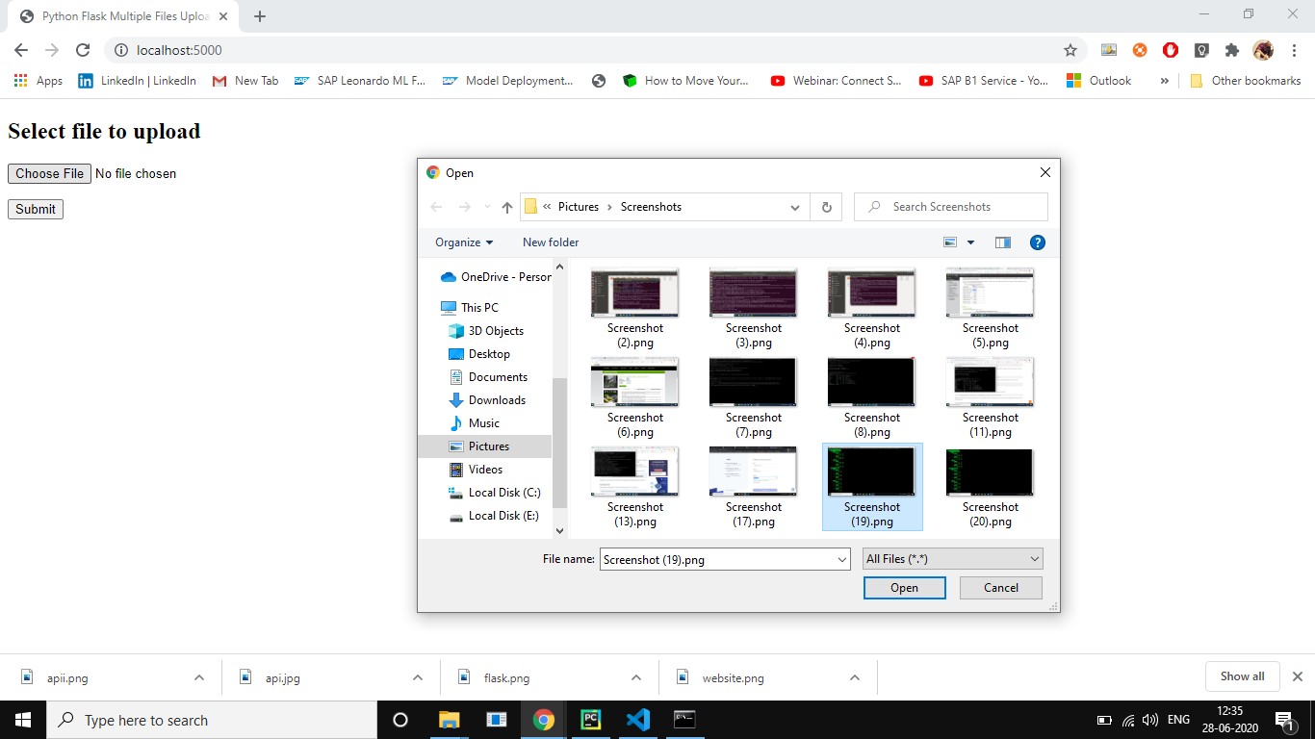This screenshot has width=1315, height=739.
Task: Open the Help icon in the Open dialog
Action: pos(1038,242)
